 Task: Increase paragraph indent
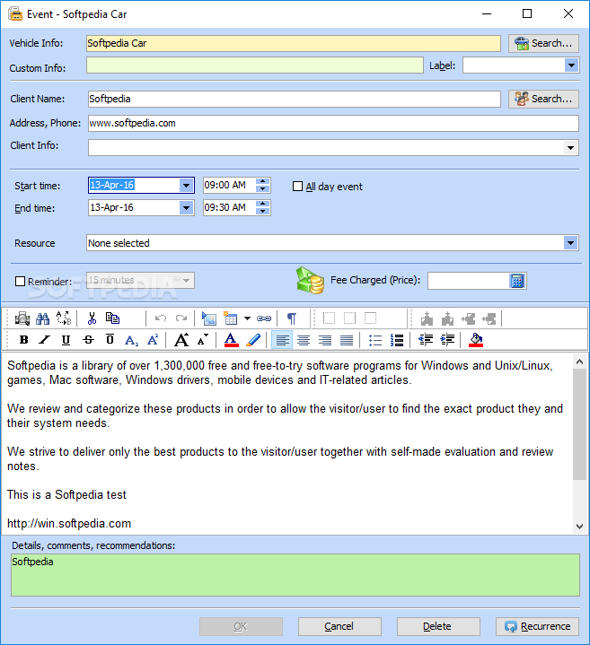pos(447,340)
